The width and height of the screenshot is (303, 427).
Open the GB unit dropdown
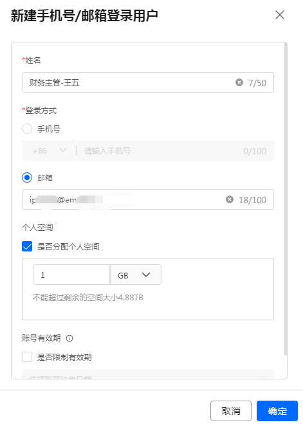point(136,275)
